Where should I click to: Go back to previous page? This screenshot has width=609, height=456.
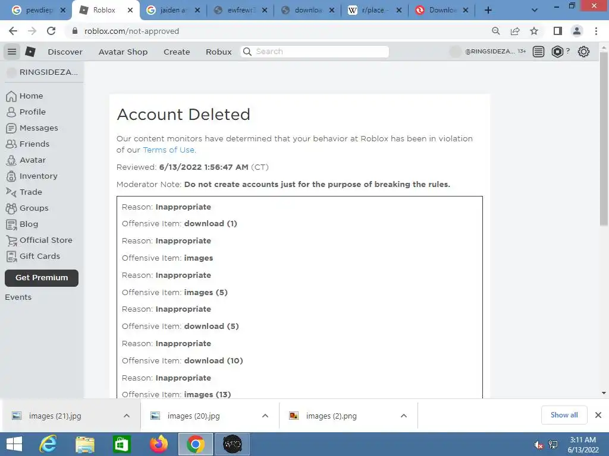coord(13,31)
